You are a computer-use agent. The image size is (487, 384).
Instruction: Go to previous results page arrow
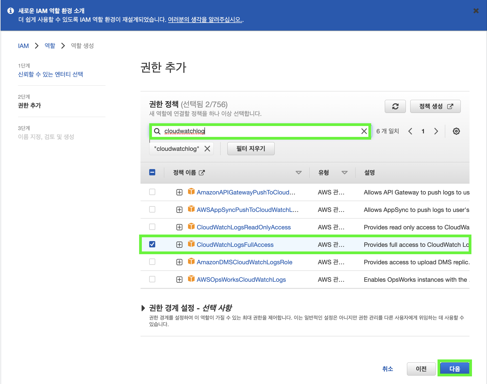click(x=410, y=131)
